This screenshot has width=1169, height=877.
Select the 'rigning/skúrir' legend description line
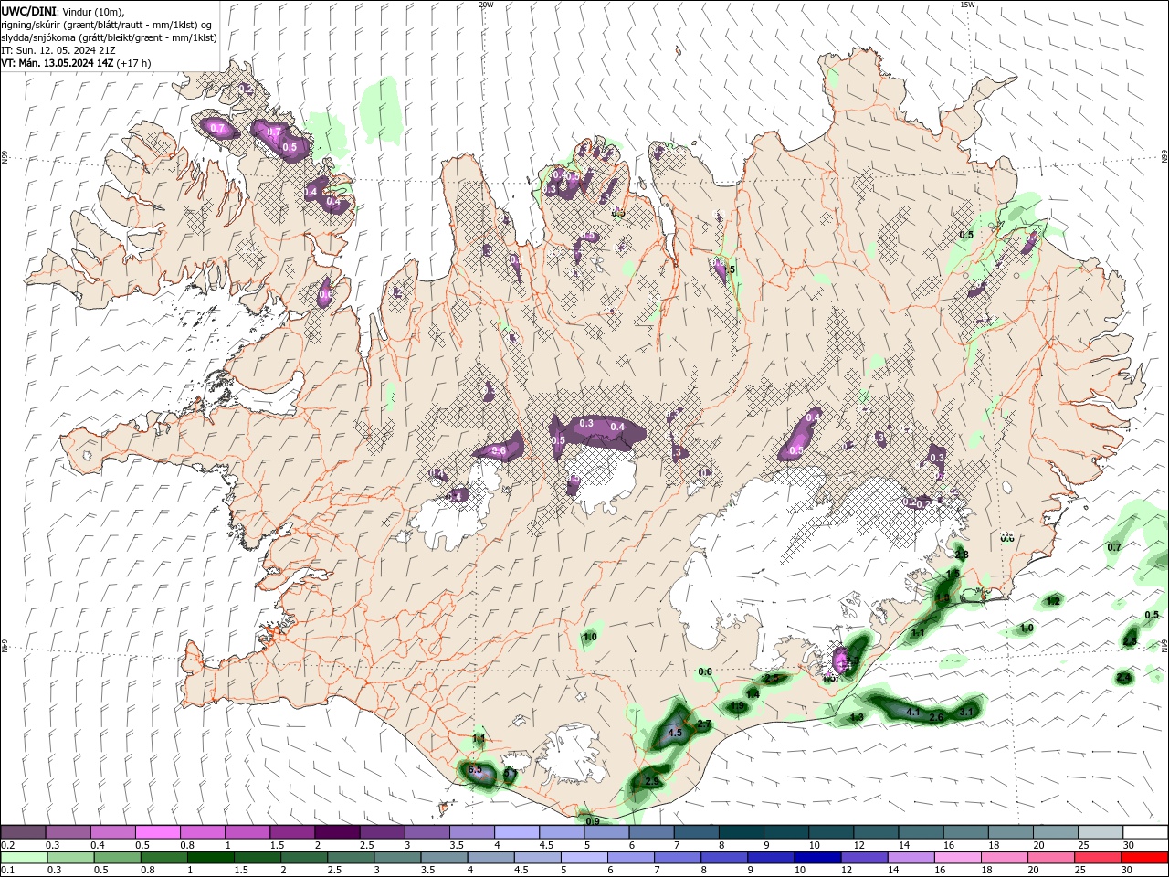[107, 24]
